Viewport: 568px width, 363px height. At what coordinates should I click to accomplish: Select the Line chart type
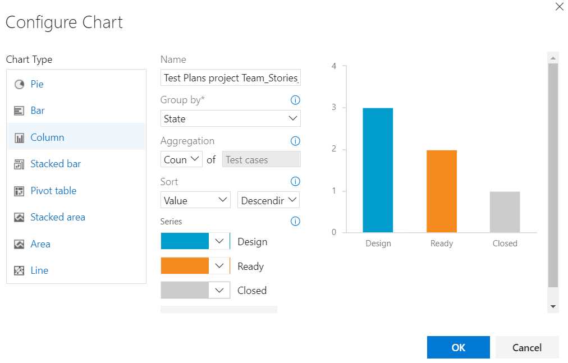[x=39, y=270]
